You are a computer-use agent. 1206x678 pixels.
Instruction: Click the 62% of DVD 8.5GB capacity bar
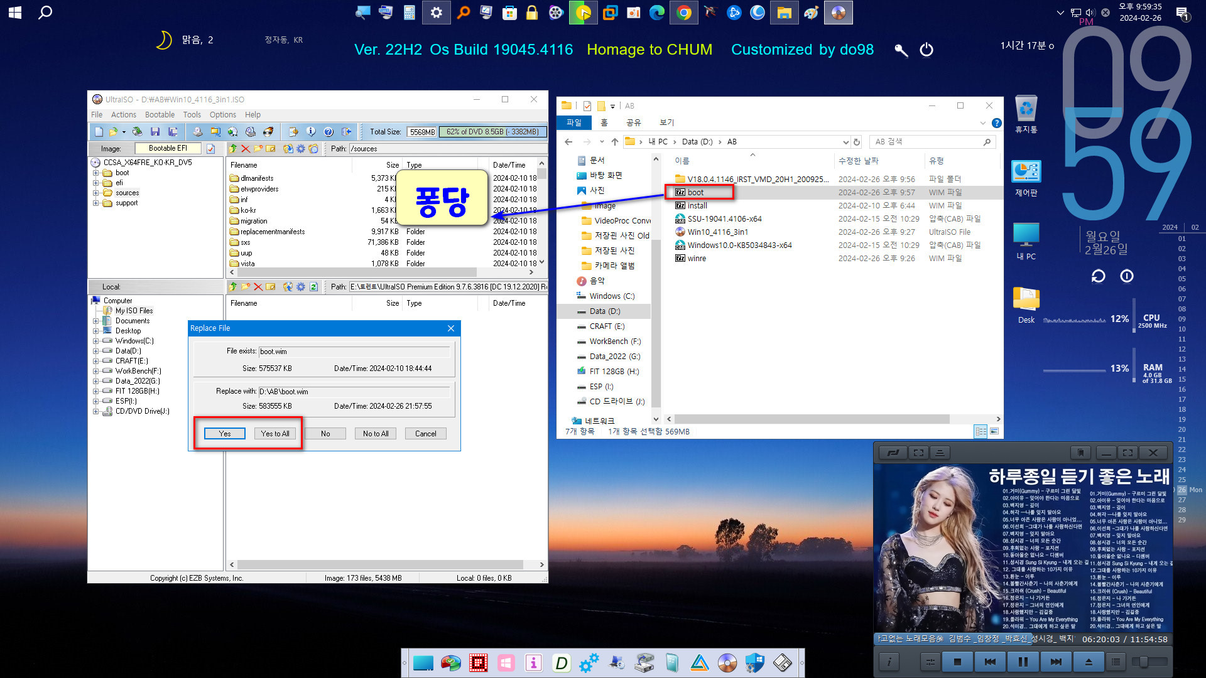[x=492, y=132]
